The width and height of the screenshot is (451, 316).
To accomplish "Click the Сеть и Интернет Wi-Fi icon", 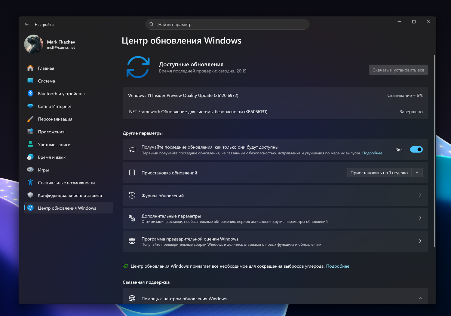I will pyautogui.click(x=30, y=106).
